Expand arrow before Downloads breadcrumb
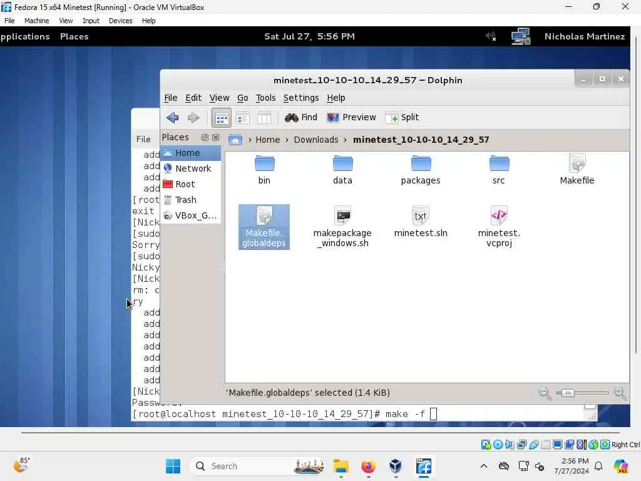 pyautogui.click(x=287, y=140)
